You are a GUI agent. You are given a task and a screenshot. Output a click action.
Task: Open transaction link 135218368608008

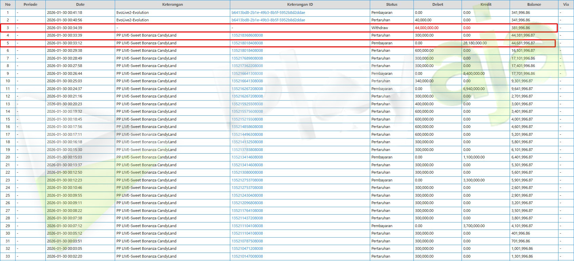pyautogui.click(x=247, y=35)
